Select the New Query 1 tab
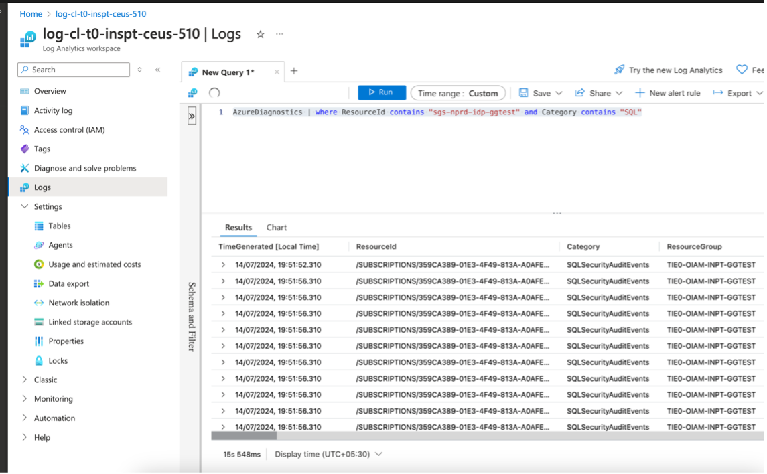Image resolution: width=767 pixels, height=474 pixels. [x=228, y=72]
